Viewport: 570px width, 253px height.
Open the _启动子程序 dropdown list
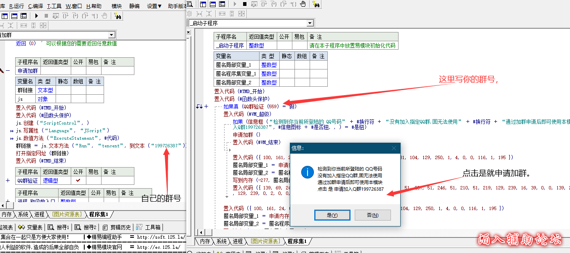pyautogui.click(x=310, y=23)
